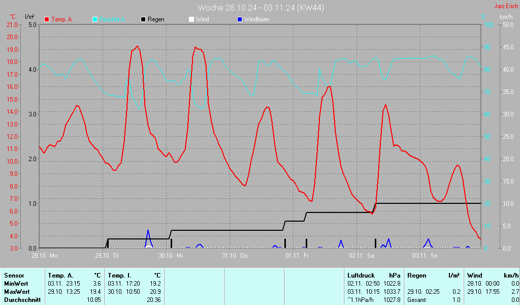Click the 'Durchschnitt' row header
This screenshot has width=520, height=305.
tap(22, 300)
